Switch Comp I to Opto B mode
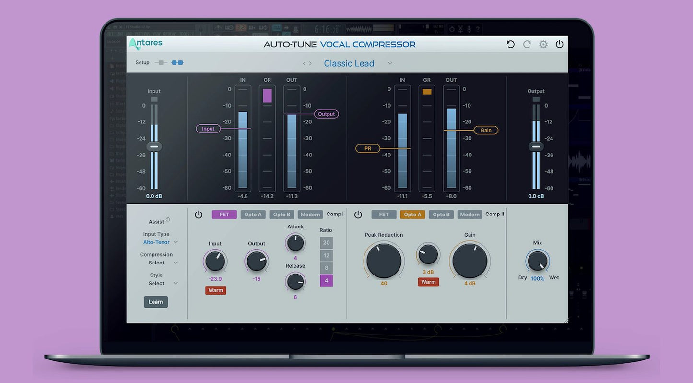 (281, 214)
